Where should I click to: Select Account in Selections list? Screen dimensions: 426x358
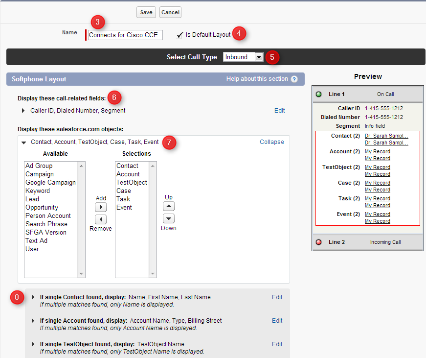[128, 174]
